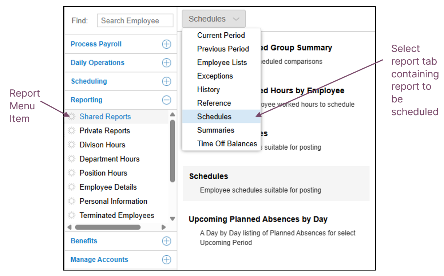444x276 pixels.
Task: Click the horizontal scrollbar thumb under report list
Action: point(108,227)
